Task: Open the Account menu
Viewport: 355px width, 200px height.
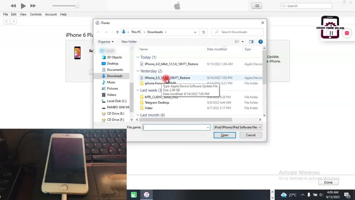Action: [51, 14]
